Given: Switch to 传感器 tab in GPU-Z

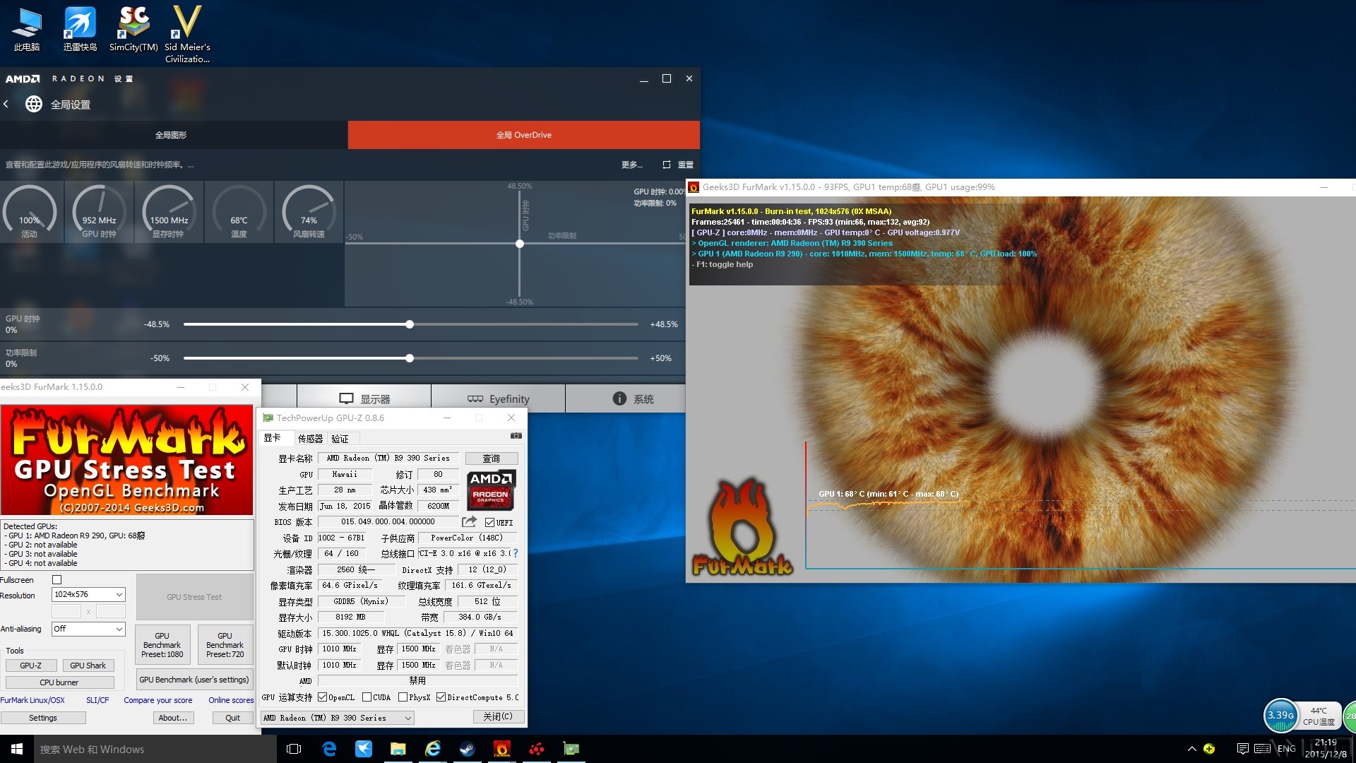Looking at the screenshot, I should click(310, 439).
